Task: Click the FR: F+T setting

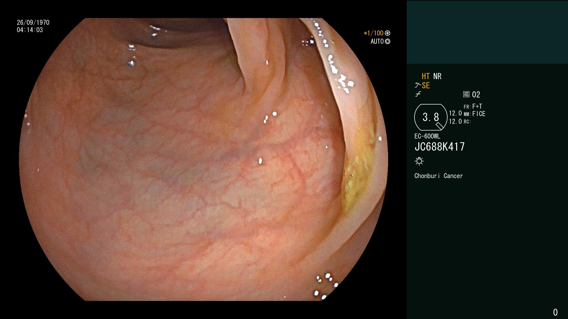Action: click(x=473, y=106)
